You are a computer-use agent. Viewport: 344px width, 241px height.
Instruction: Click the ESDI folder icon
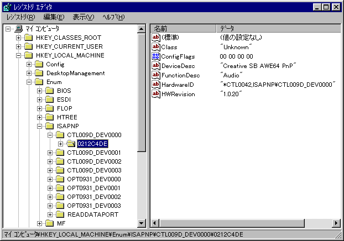pos(50,99)
